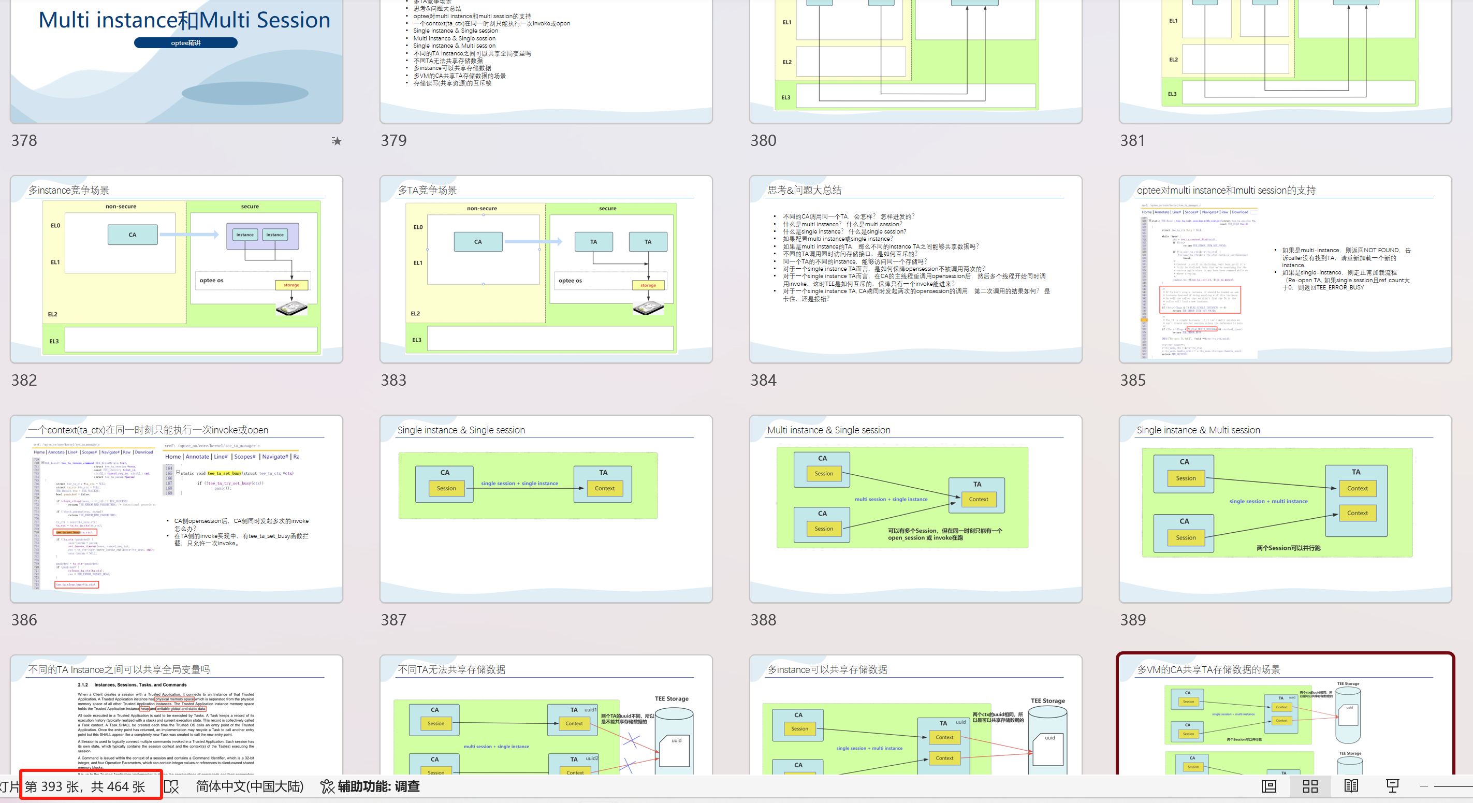
Task: Select slide 383 多TA竞争场景 thumbnail
Action: coord(546,269)
